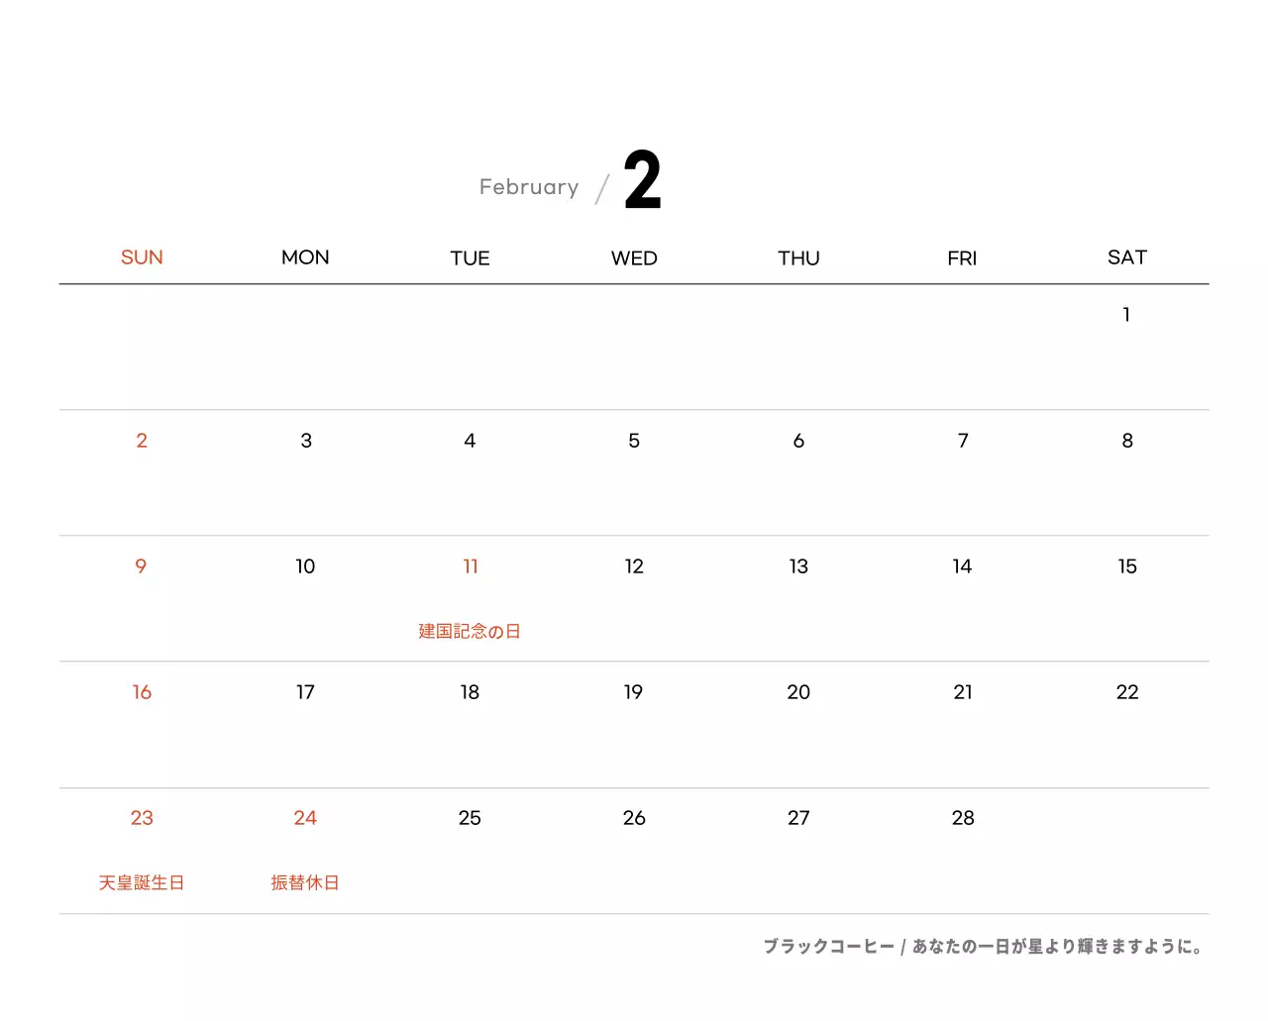Select date 20 on Thursday
This screenshot has height=1021, width=1268.
(798, 692)
